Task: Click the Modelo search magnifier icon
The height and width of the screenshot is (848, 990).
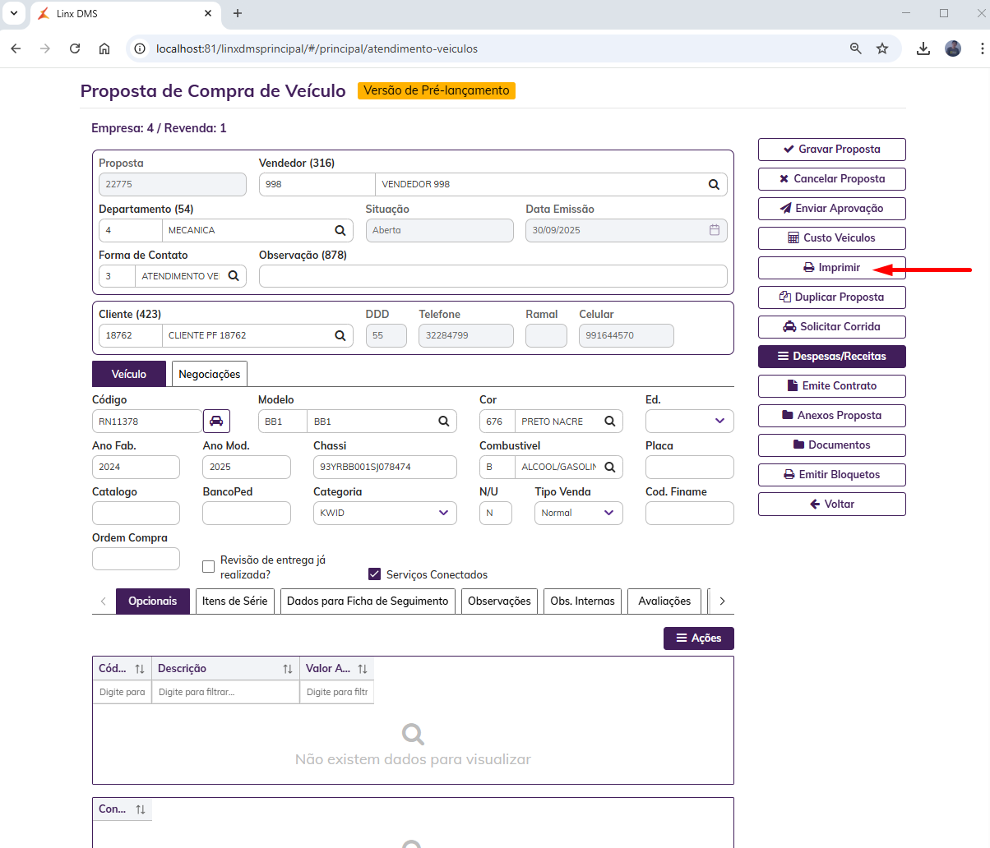Action: (x=443, y=421)
